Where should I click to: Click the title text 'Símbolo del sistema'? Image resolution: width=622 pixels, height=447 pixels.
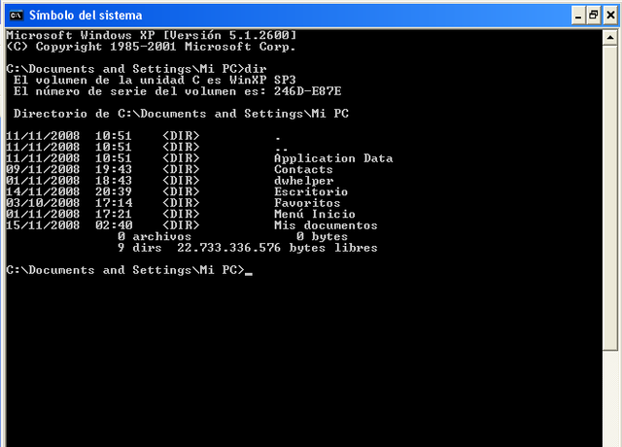tap(86, 16)
